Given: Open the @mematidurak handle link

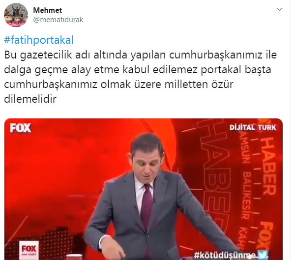Looking at the screenshot, I should (58, 20).
